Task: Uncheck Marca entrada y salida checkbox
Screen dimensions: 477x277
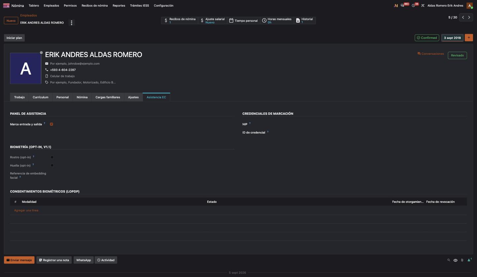Action: coord(51,124)
